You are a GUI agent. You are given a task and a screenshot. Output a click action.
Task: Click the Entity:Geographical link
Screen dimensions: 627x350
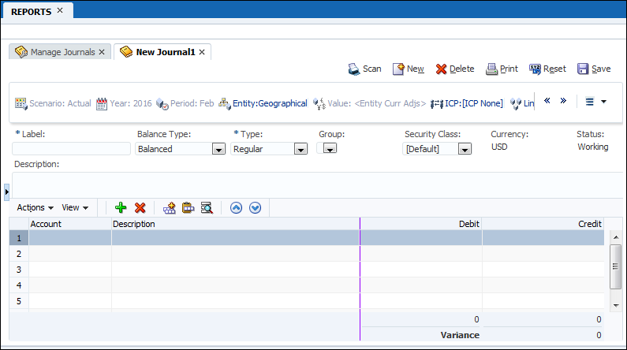[x=270, y=103]
